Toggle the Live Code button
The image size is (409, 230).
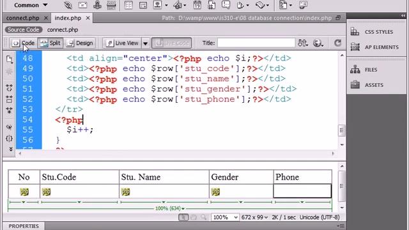[172, 43]
